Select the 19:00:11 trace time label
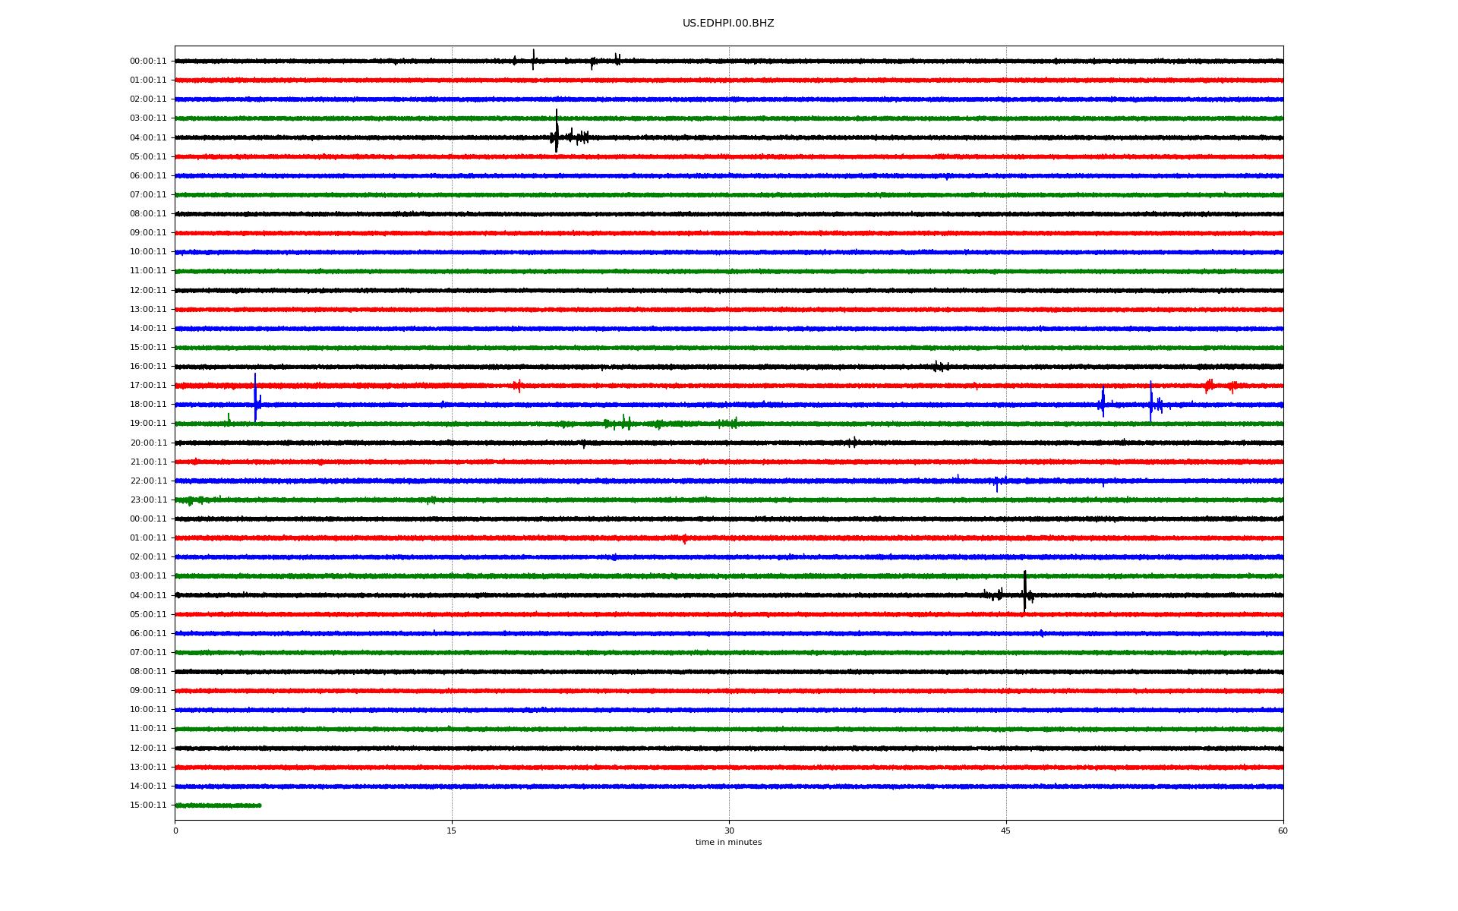 point(148,424)
